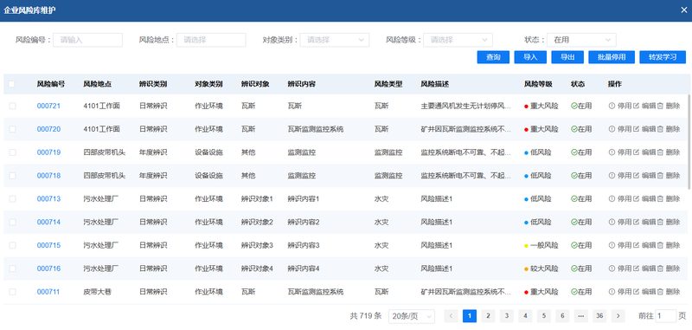This screenshot has height=330, width=692.
Task: Click 停用 icon in row 000715
Action: pyautogui.click(x=612, y=245)
